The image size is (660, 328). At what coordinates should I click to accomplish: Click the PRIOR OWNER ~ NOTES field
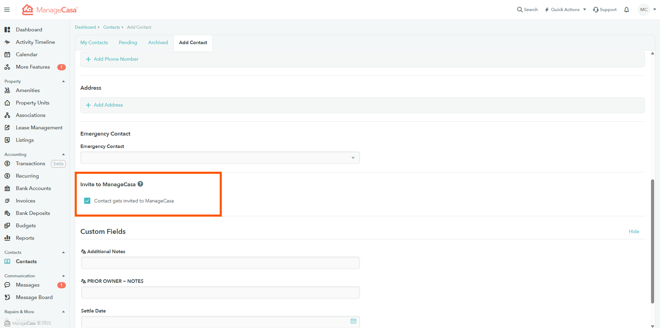(x=220, y=292)
